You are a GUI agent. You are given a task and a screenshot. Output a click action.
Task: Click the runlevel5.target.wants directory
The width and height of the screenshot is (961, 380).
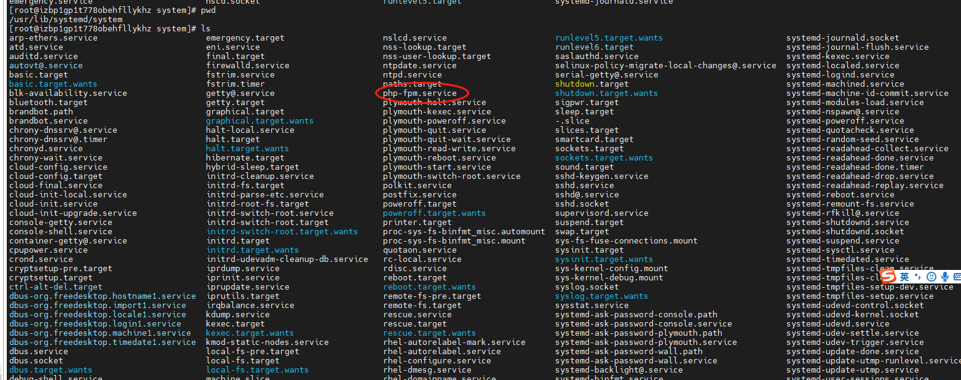click(x=609, y=38)
